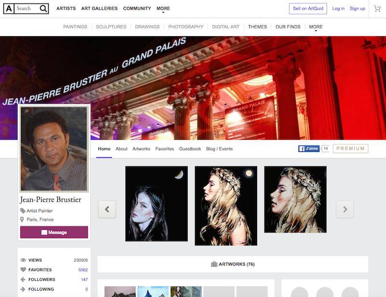This screenshot has width=386, height=297.
Task: View the 147 followers count
Action: tap(84, 280)
